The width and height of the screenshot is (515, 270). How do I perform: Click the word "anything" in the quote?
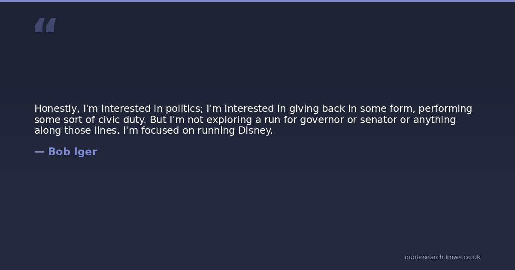(434, 120)
